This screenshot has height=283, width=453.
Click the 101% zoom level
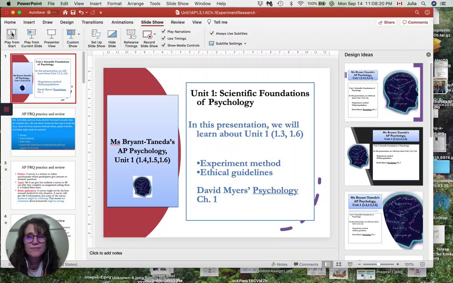409,264
